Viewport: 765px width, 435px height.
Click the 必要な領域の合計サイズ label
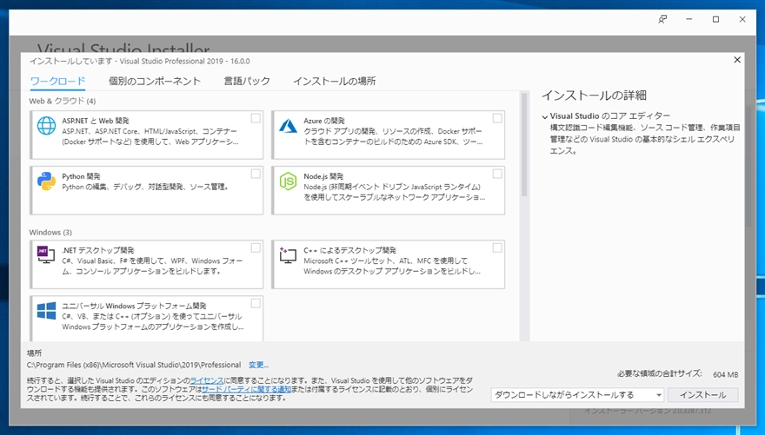coord(659,373)
